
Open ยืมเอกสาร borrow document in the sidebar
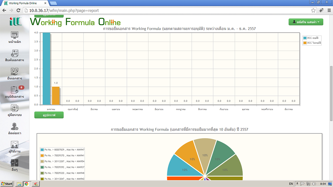[x=14, y=74]
